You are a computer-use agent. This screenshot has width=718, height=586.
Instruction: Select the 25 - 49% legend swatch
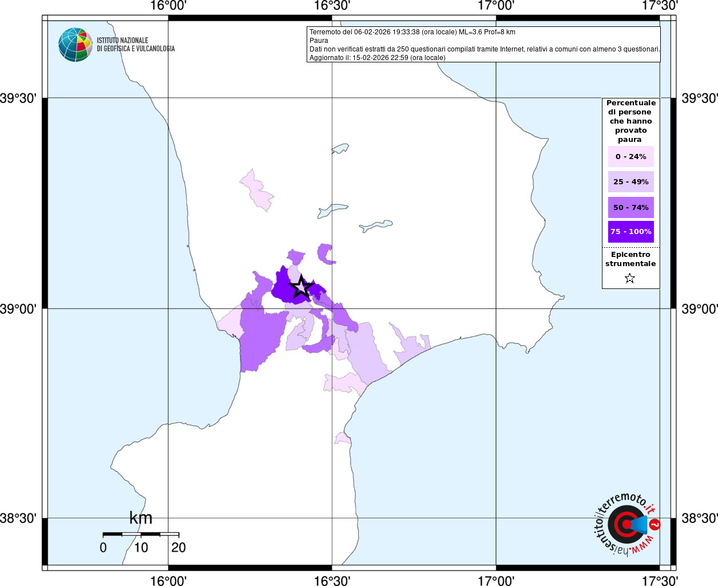pos(630,182)
